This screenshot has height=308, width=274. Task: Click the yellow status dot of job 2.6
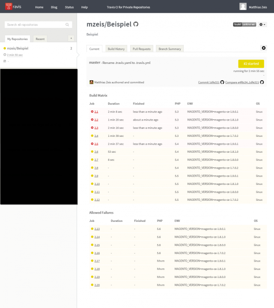tap(92, 152)
